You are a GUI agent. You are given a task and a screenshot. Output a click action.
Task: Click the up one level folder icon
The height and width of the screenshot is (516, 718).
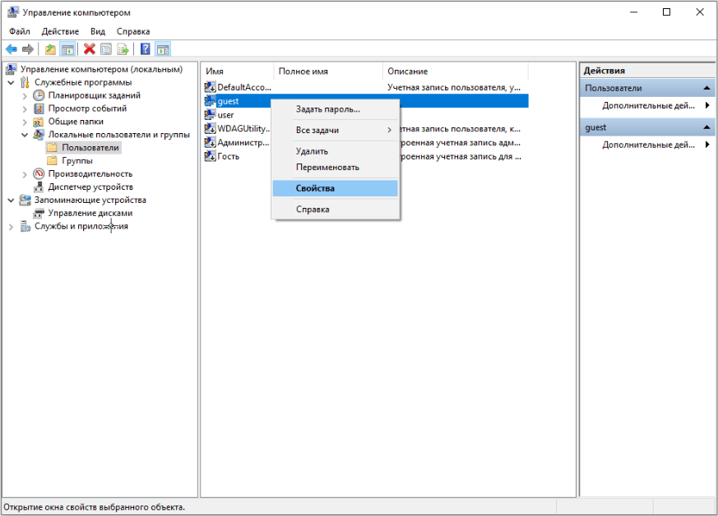tap(50, 49)
